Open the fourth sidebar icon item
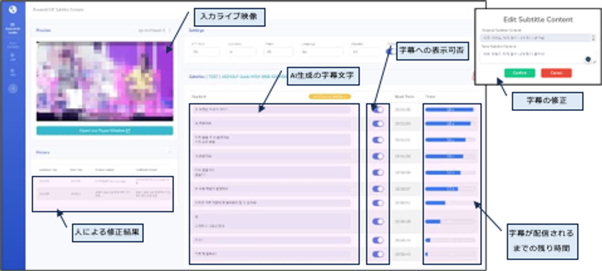The height and width of the screenshot is (271, 602). coord(13,72)
